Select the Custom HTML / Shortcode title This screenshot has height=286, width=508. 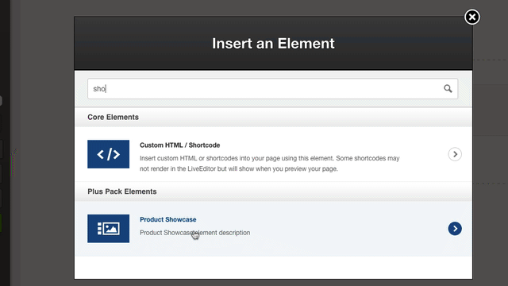pos(180,145)
